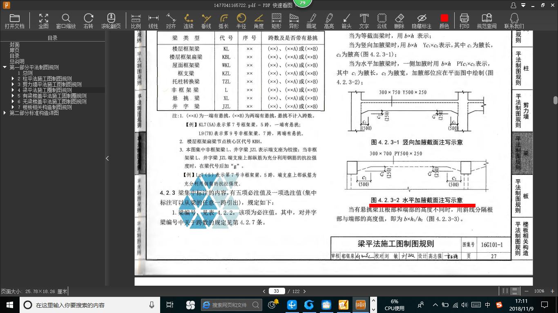Select the 弧长 arc length tool
Screen dimensions: 558x313
(224, 21)
